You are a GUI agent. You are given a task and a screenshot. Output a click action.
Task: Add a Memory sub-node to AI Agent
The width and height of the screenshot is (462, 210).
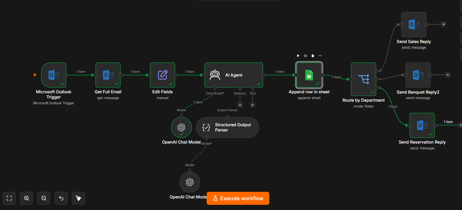(x=240, y=105)
